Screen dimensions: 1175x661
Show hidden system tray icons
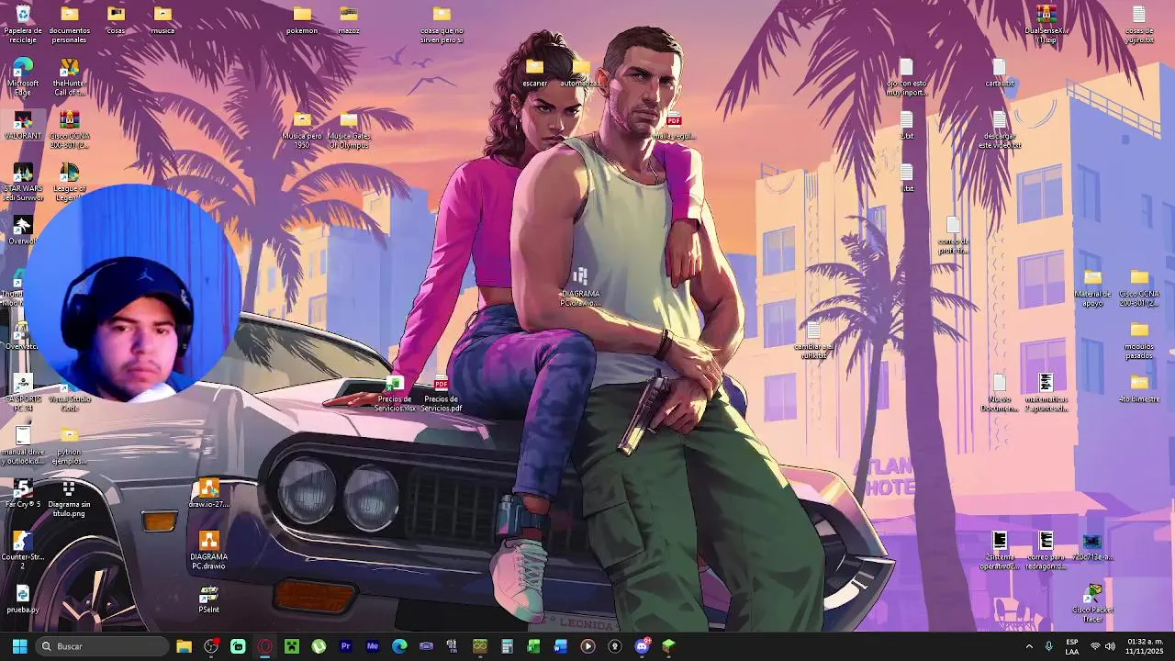pos(1029,646)
